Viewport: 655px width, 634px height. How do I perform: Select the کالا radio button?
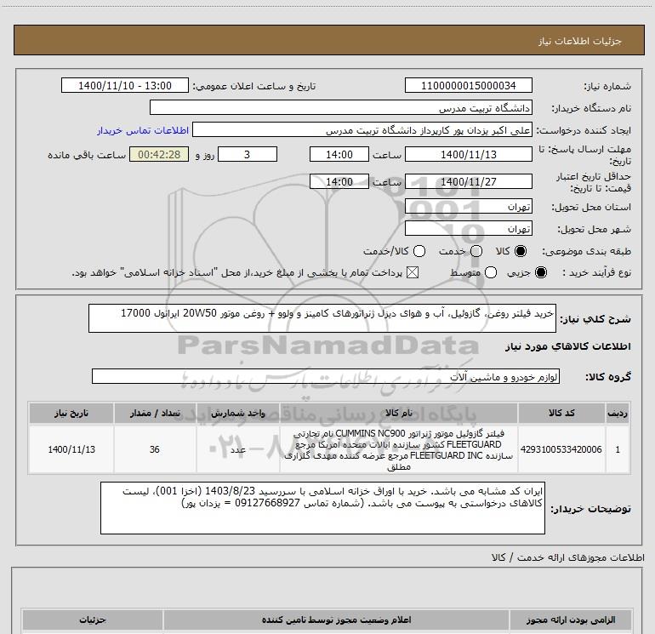pos(521,251)
